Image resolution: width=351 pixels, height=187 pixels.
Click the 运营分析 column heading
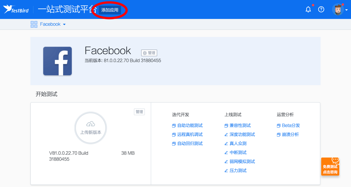coord(285,115)
